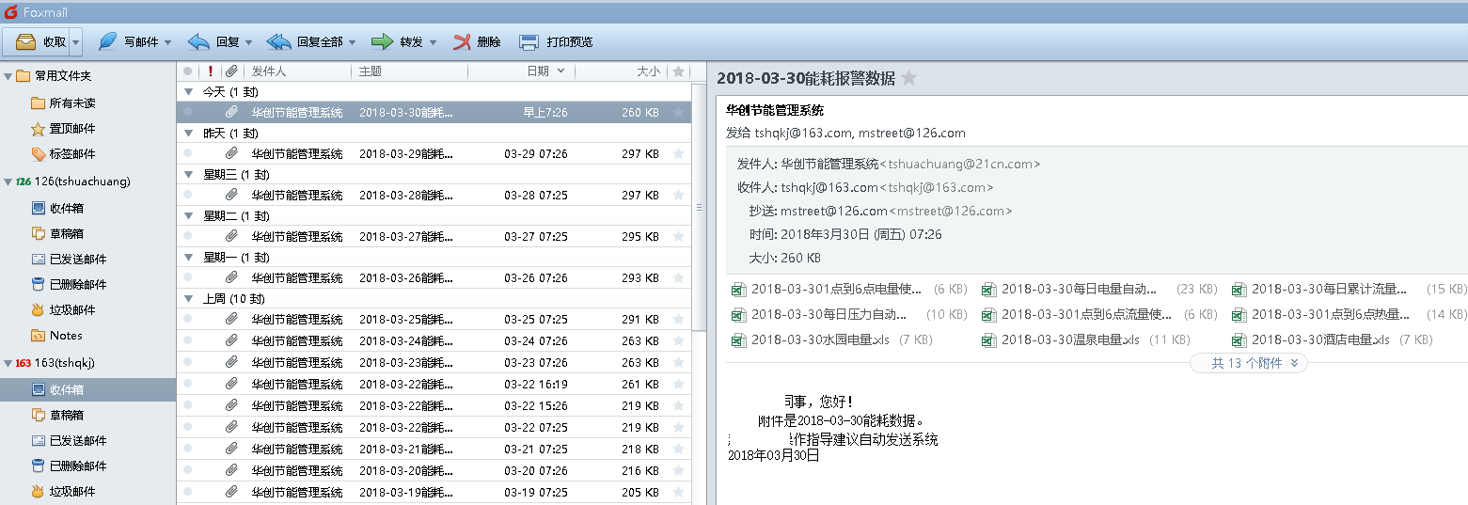Open the 转发 dropdown arrow
Image resolution: width=1468 pixels, height=505 pixels.
pyautogui.click(x=433, y=42)
